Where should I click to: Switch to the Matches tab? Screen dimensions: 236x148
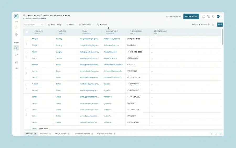pos(31,134)
